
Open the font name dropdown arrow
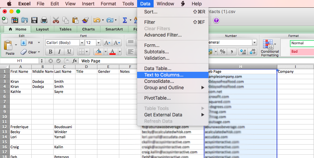[82, 43]
